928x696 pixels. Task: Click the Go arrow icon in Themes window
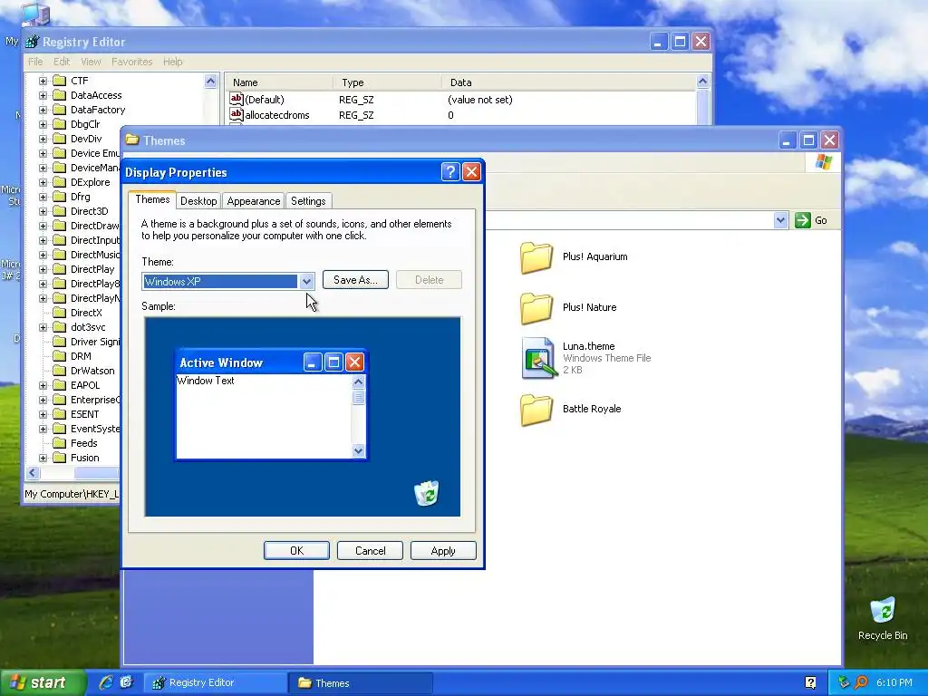click(x=803, y=220)
